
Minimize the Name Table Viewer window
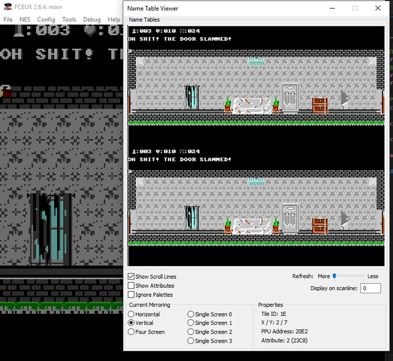(x=332, y=8)
